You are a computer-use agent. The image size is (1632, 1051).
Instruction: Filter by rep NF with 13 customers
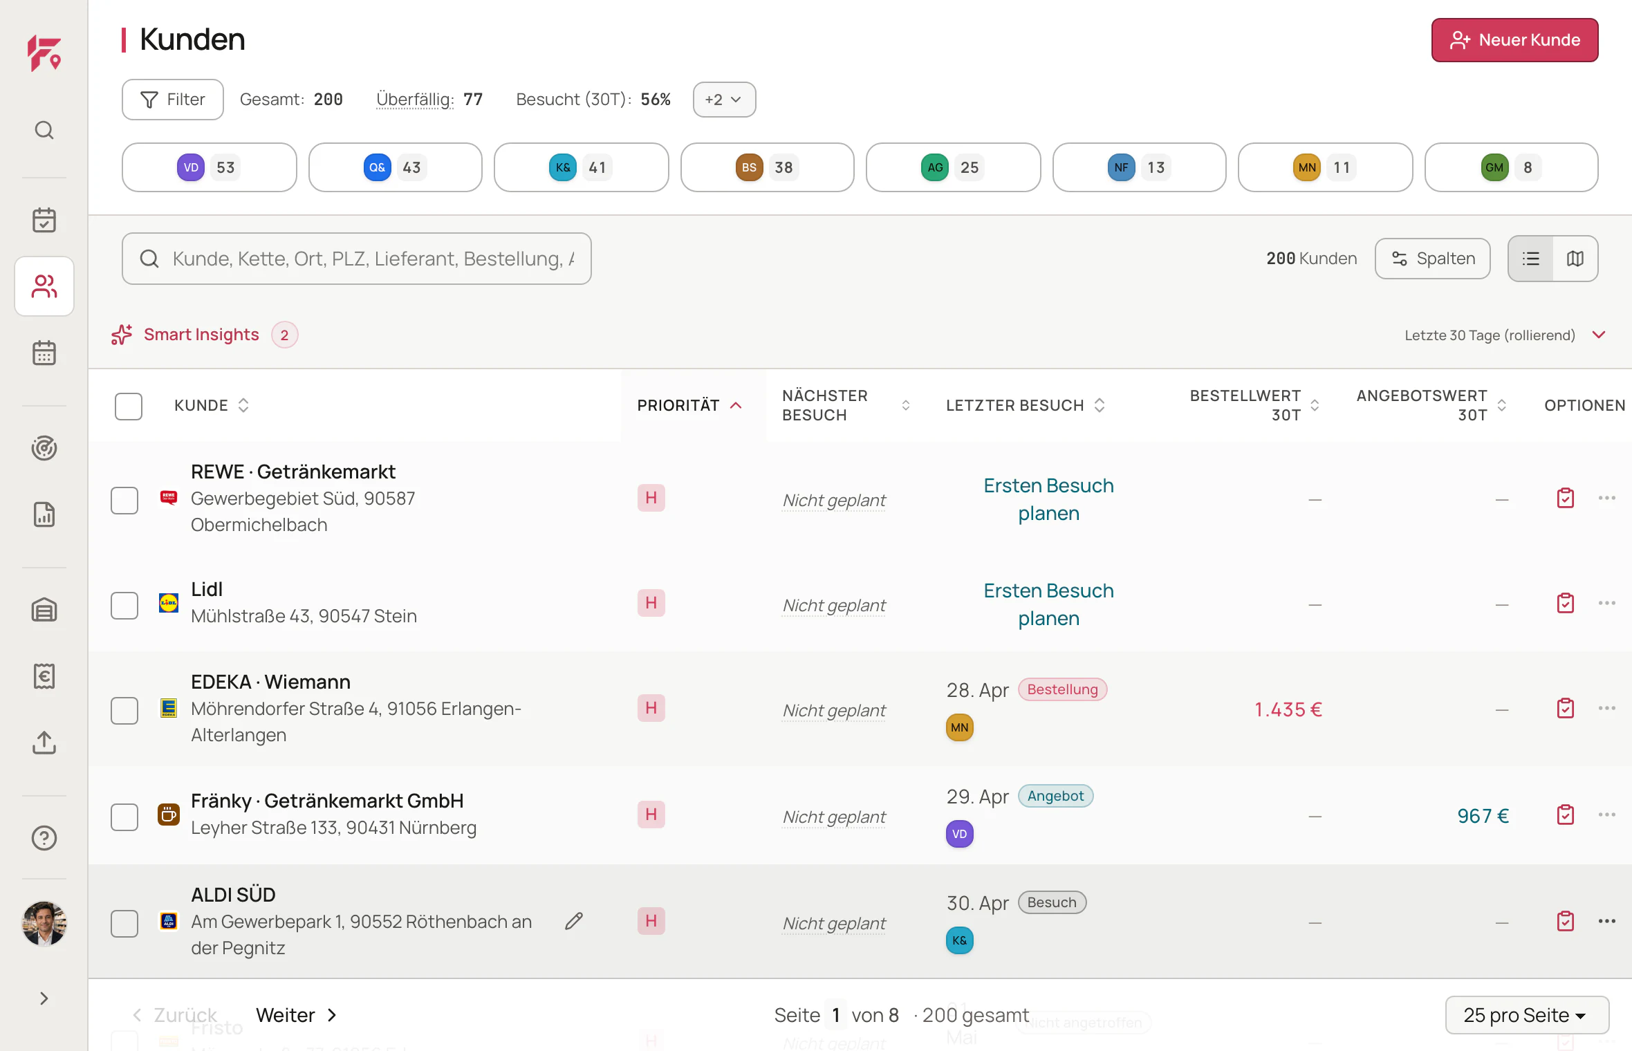click(1140, 167)
